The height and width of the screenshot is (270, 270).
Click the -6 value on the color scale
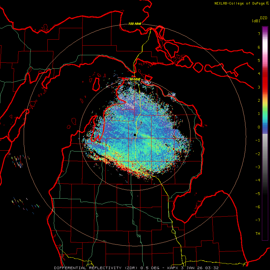coord(258,207)
